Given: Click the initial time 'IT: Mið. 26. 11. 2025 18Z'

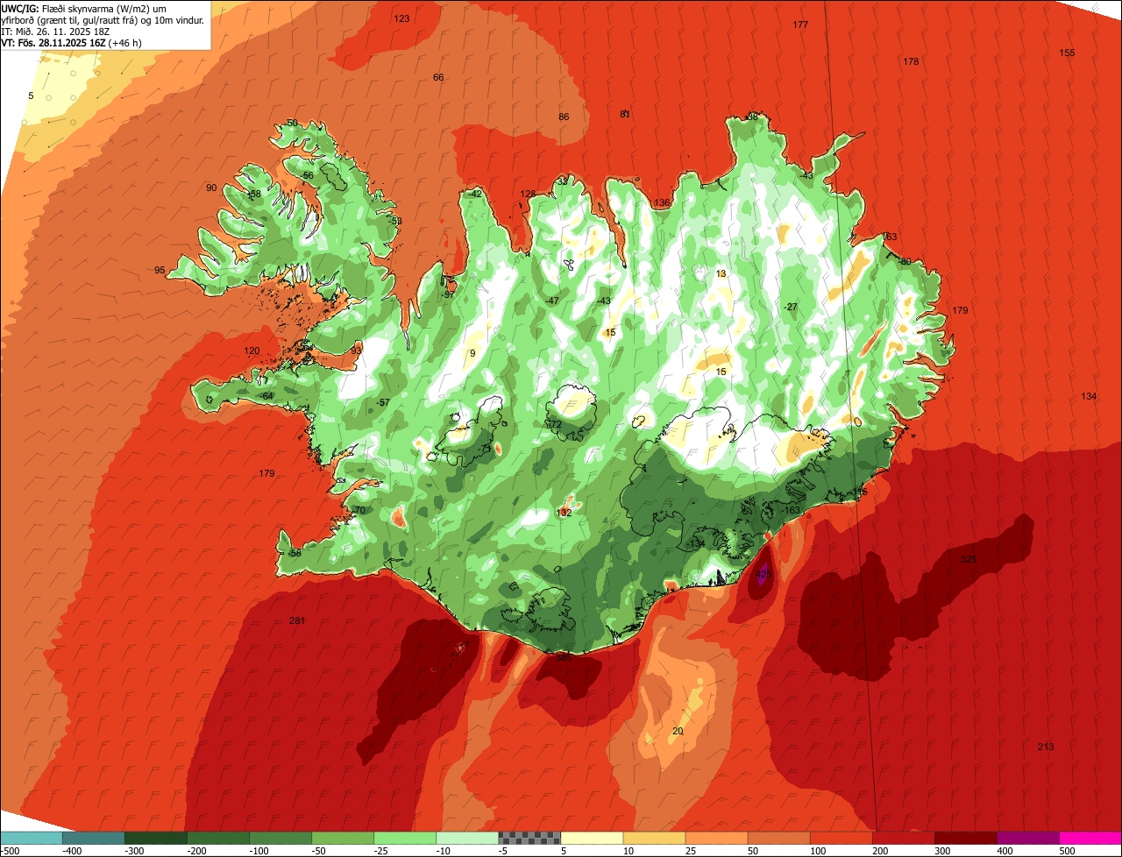Looking at the screenshot, I should coord(56,31).
